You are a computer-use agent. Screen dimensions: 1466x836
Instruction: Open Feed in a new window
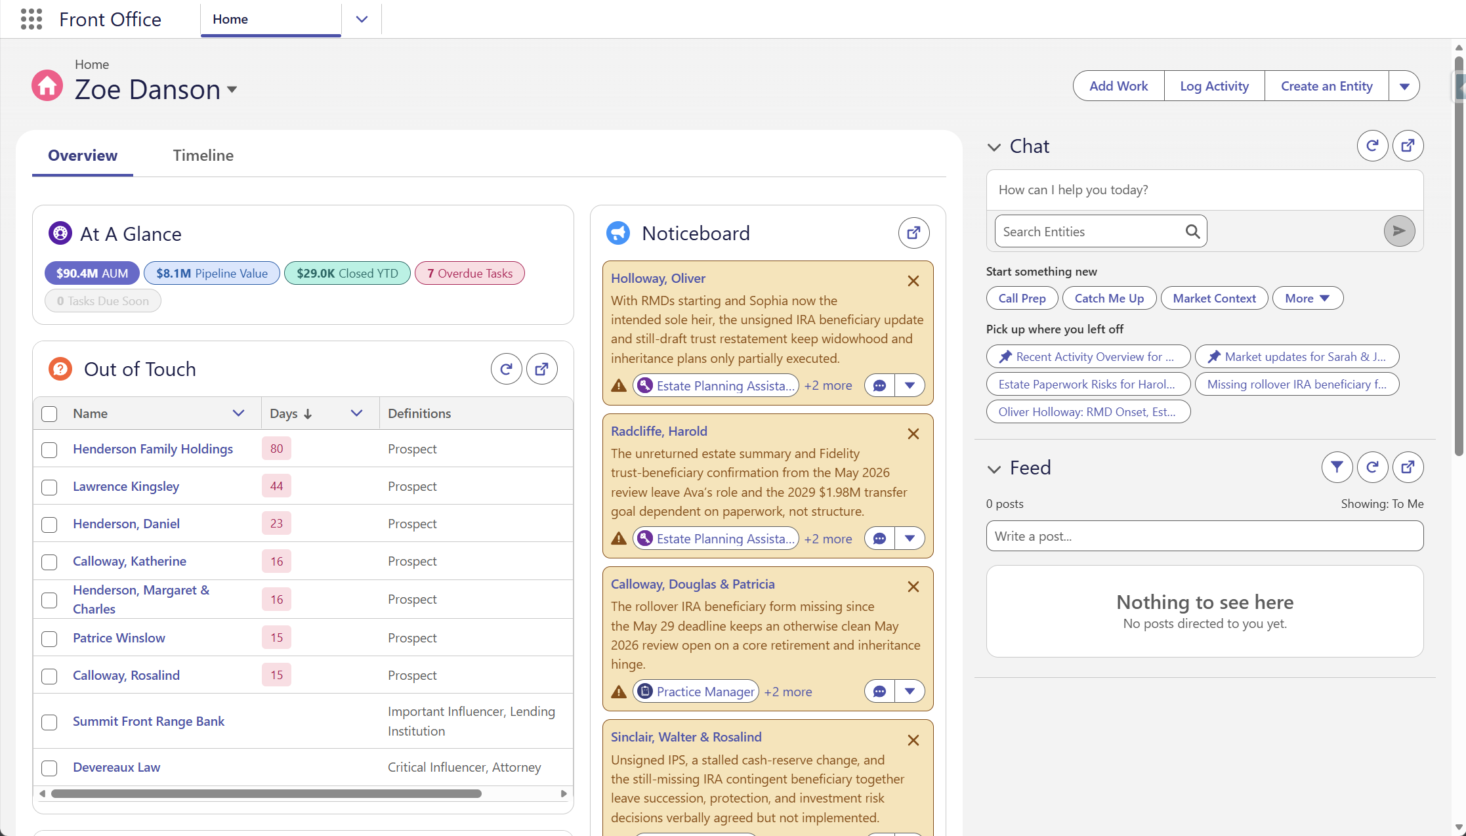point(1408,467)
